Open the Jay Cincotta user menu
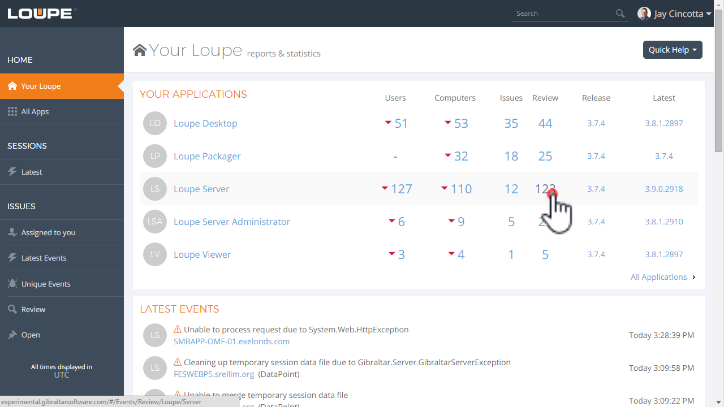The width and height of the screenshot is (724, 407). pyautogui.click(x=675, y=14)
